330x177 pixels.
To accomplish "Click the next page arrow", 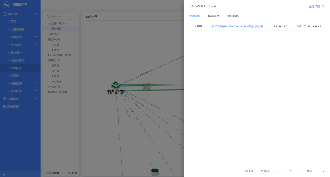I will (x=299, y=171).
